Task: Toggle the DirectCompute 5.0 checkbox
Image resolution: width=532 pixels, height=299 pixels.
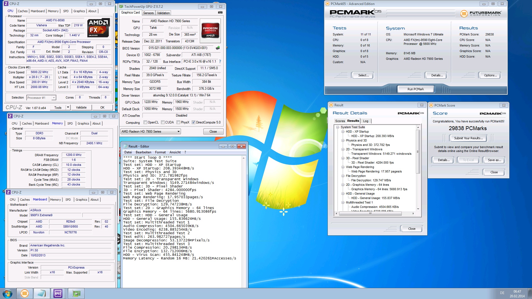Action: 193,122
